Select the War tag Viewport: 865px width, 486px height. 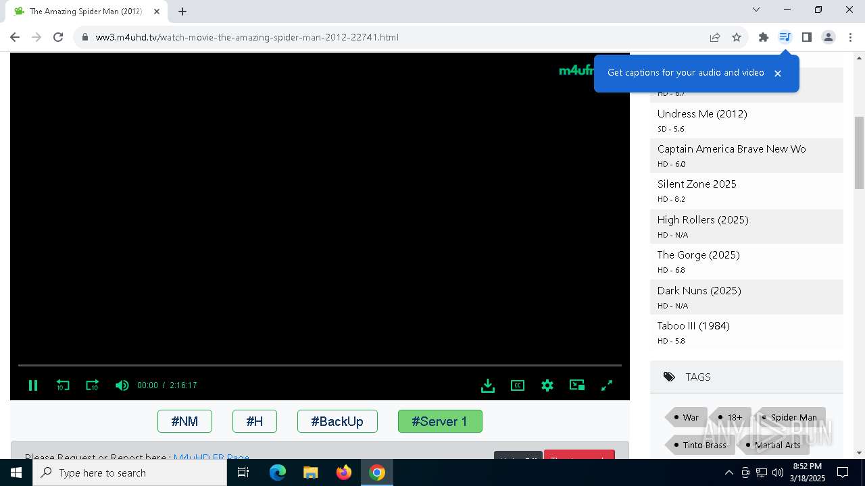pyautogui.click(x=687, y=417)
